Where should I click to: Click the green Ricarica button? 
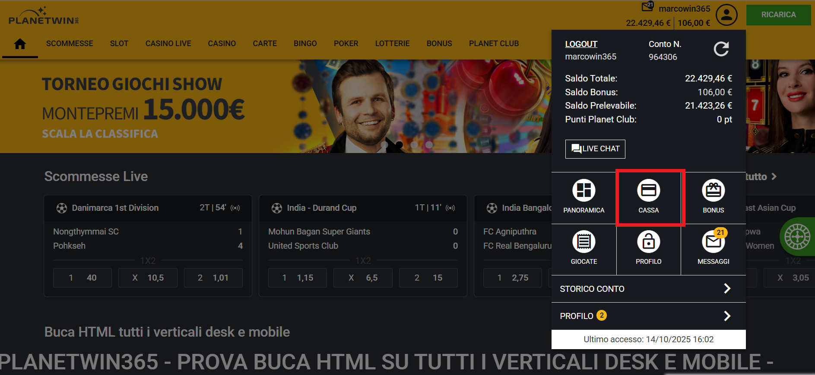(778, 15)
